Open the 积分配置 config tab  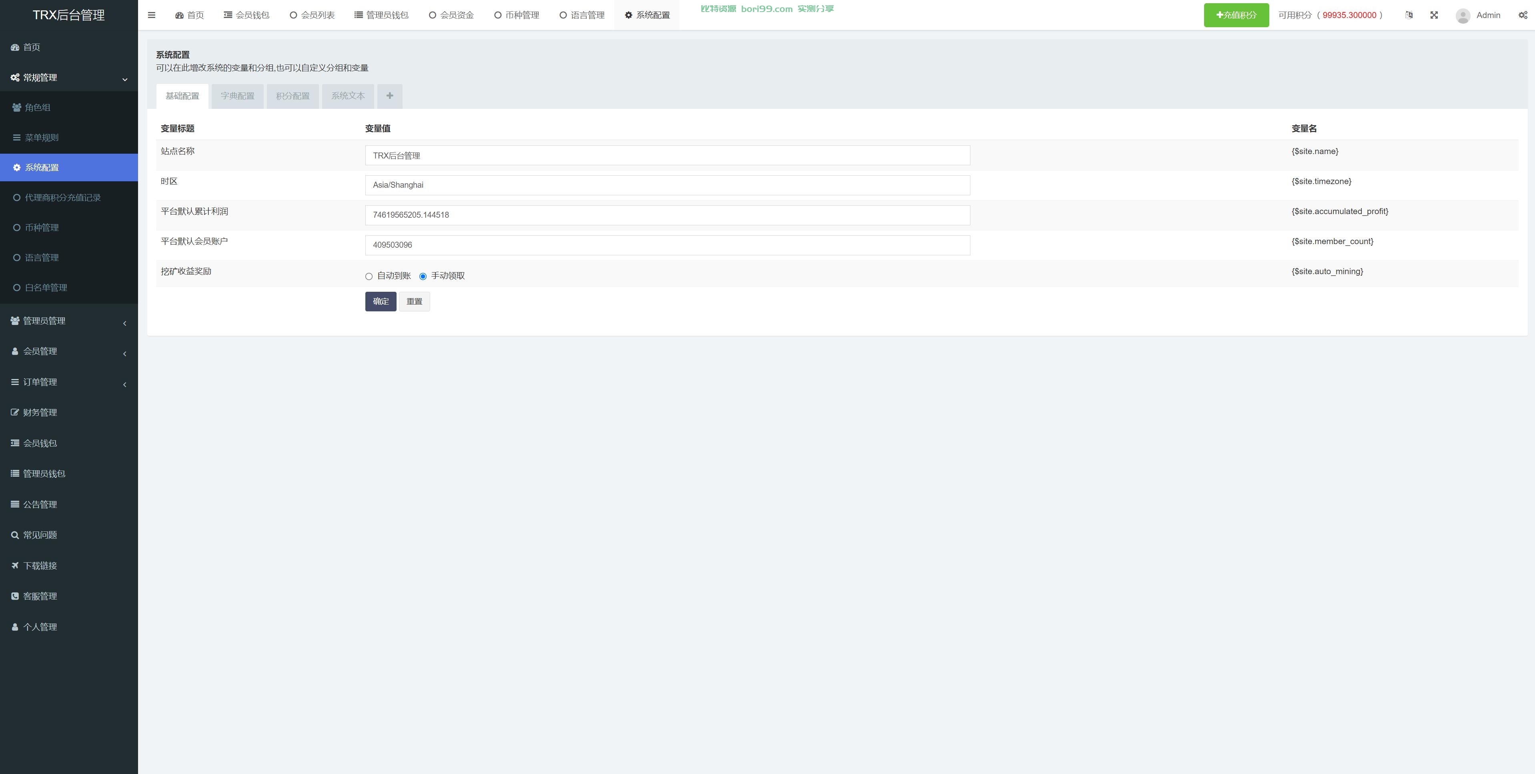click(x=293, y=96)
